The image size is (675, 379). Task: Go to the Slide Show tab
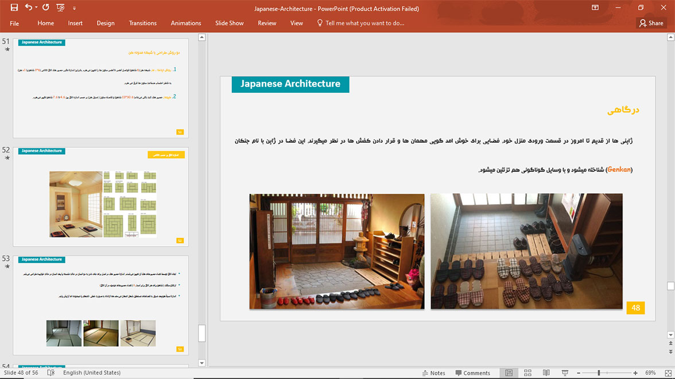tap(230, 24)
